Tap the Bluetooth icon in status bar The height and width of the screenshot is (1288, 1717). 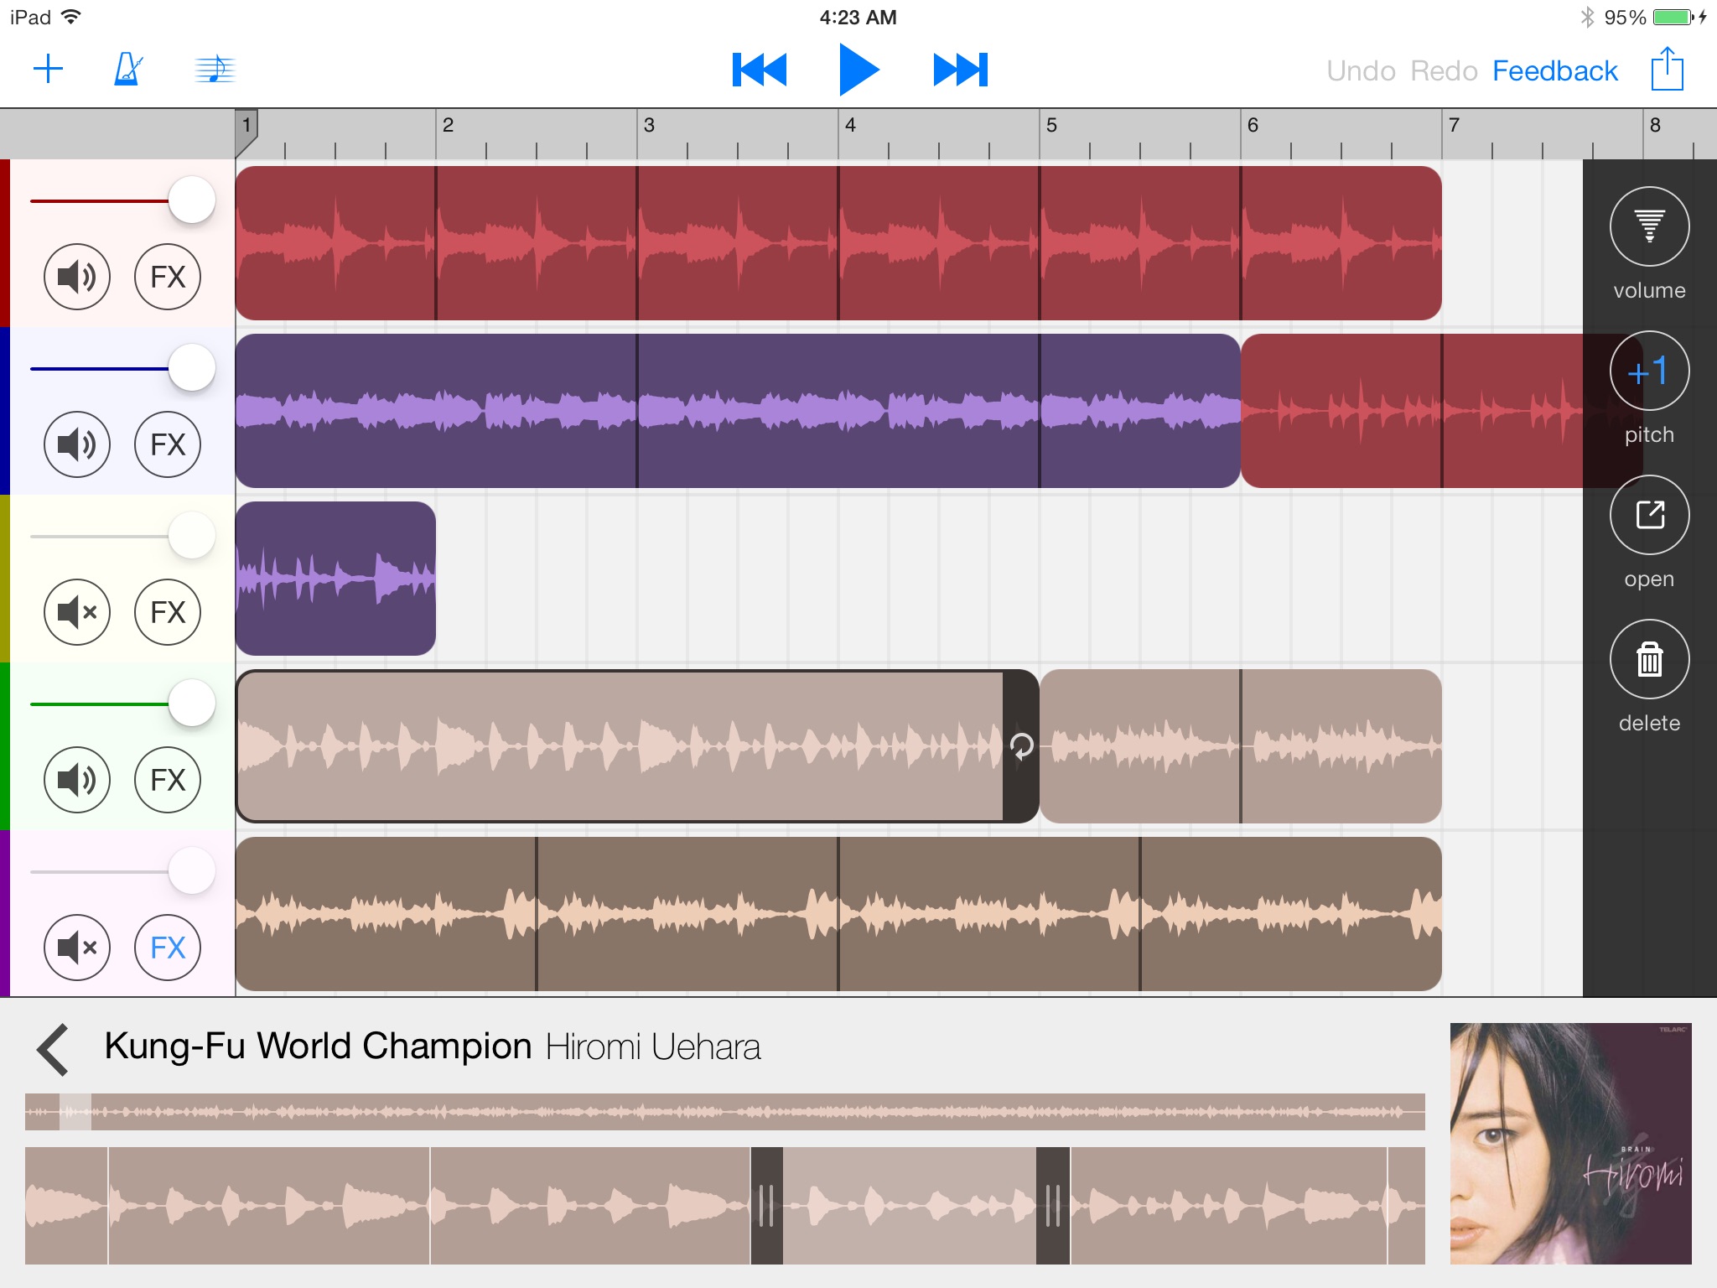pyautogui.click(x=1587, y=17)
